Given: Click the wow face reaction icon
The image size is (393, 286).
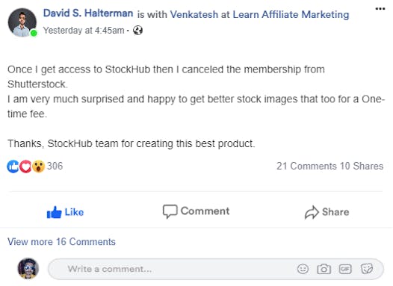Looking at the screenshot, I should coord(38,167).
